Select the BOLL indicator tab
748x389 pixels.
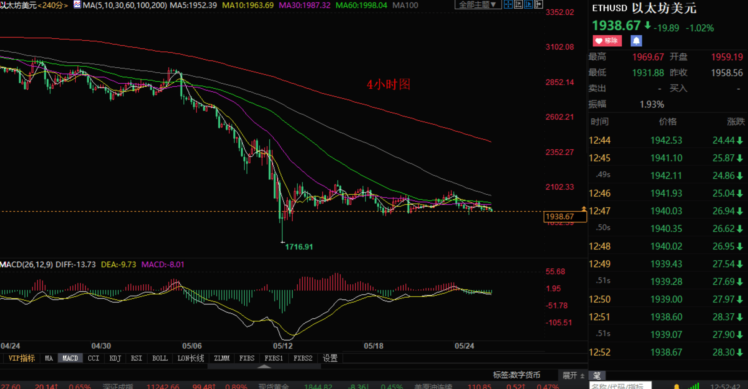(x=159, y=358)
